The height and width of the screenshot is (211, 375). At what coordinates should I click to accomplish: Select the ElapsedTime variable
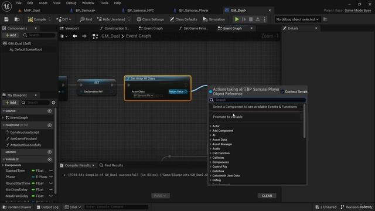(15, 171)
